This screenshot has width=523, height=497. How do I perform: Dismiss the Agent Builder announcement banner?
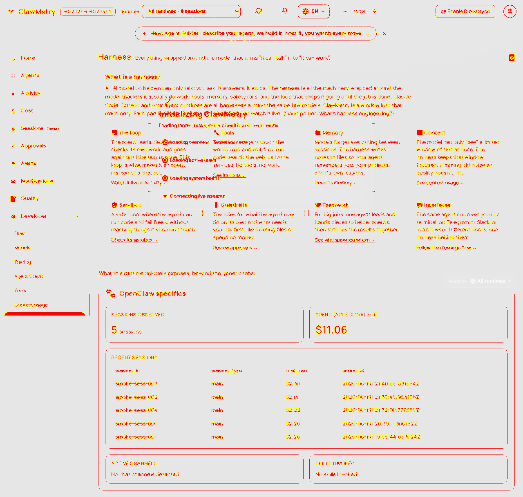click(x=384, y=34)
